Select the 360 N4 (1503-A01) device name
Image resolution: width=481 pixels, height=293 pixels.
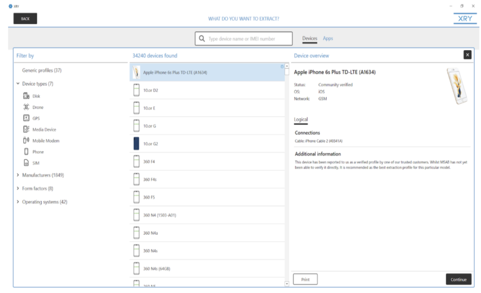point(160,215)
